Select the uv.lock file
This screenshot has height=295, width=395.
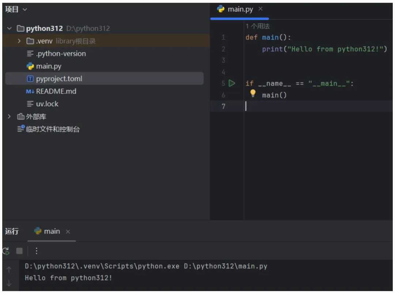coord(47,104)
